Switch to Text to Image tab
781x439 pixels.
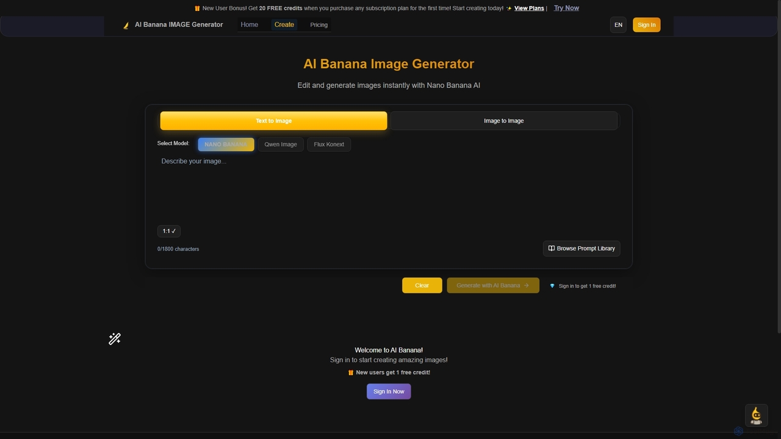pos(273,121)
